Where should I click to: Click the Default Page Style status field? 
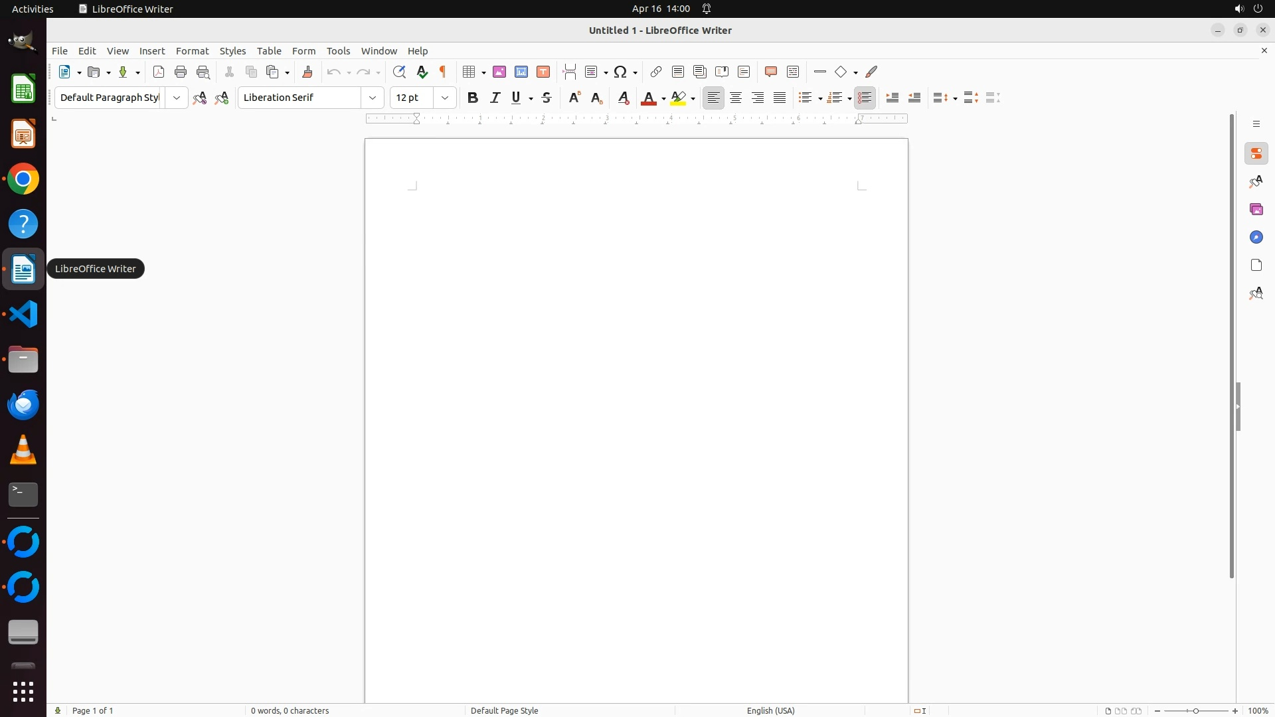(x=504, y=710)
